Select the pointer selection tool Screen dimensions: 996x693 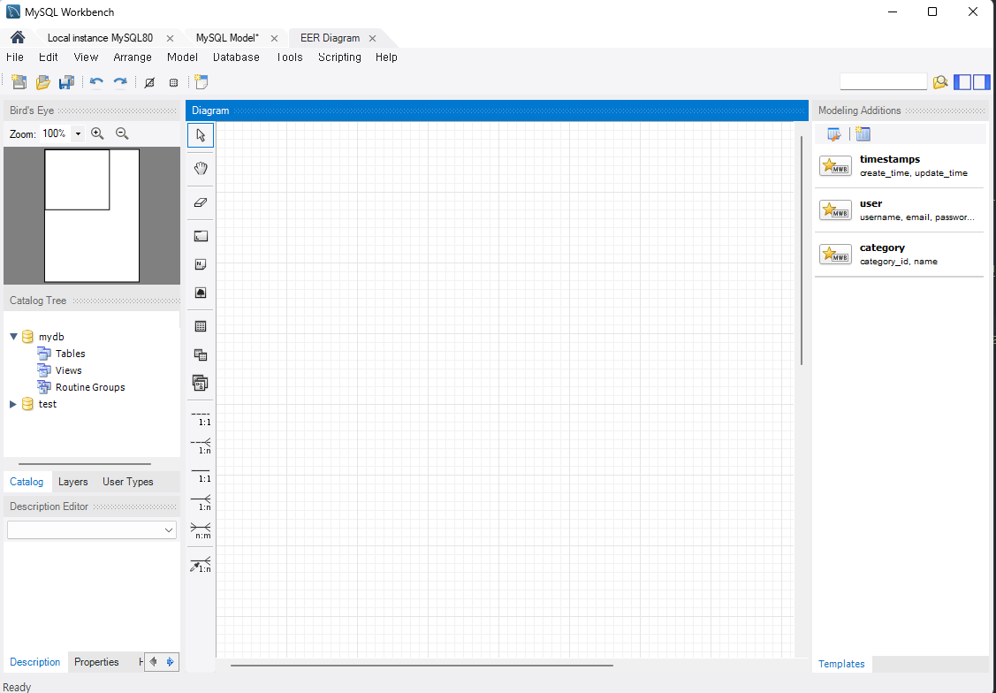click(201, 135)
